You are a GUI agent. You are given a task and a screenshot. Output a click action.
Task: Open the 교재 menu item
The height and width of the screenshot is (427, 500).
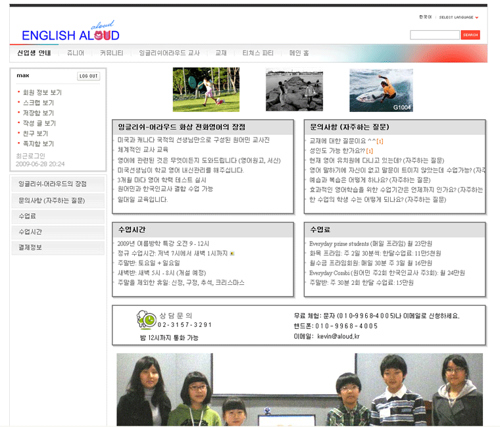point(221,53)
